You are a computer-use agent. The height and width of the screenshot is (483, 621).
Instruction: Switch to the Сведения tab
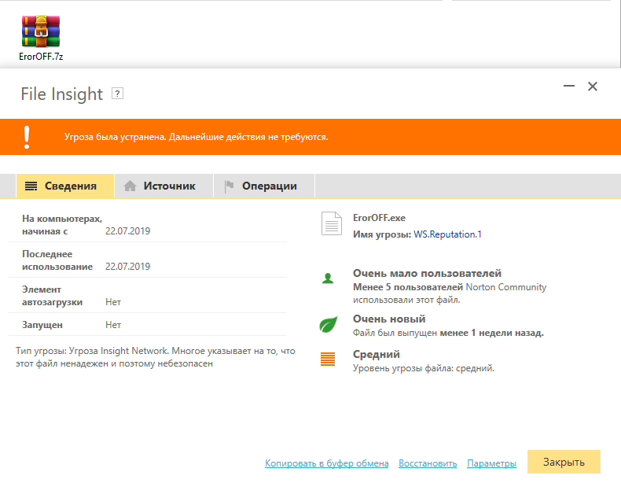click(65, 186)
